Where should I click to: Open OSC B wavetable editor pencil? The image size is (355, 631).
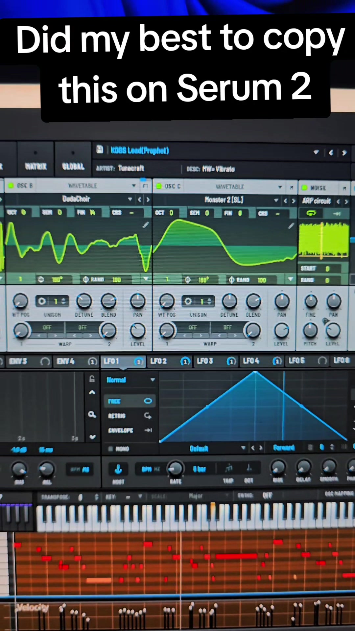[x=146, y=225]
